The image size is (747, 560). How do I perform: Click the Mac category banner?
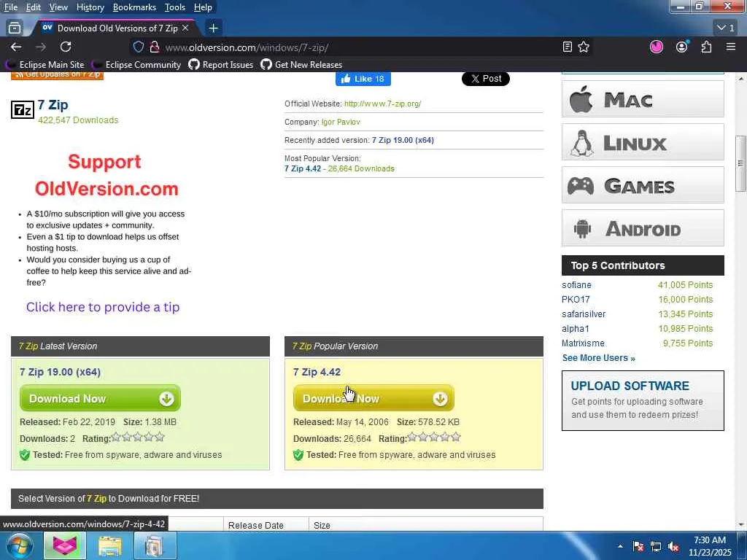pyautogui.click(x=643, y=99)
